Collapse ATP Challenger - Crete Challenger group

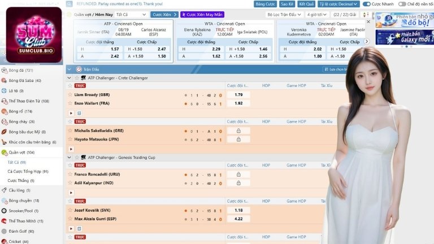(x=69, y=78)
